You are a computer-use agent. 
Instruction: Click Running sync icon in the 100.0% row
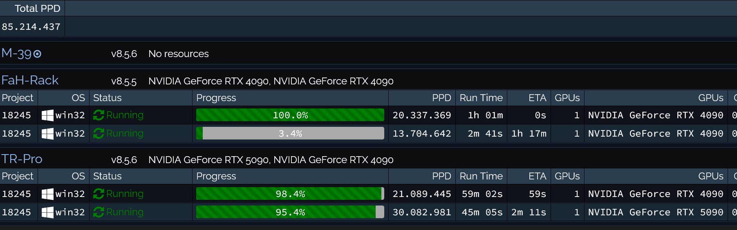[x=99, y=115]
